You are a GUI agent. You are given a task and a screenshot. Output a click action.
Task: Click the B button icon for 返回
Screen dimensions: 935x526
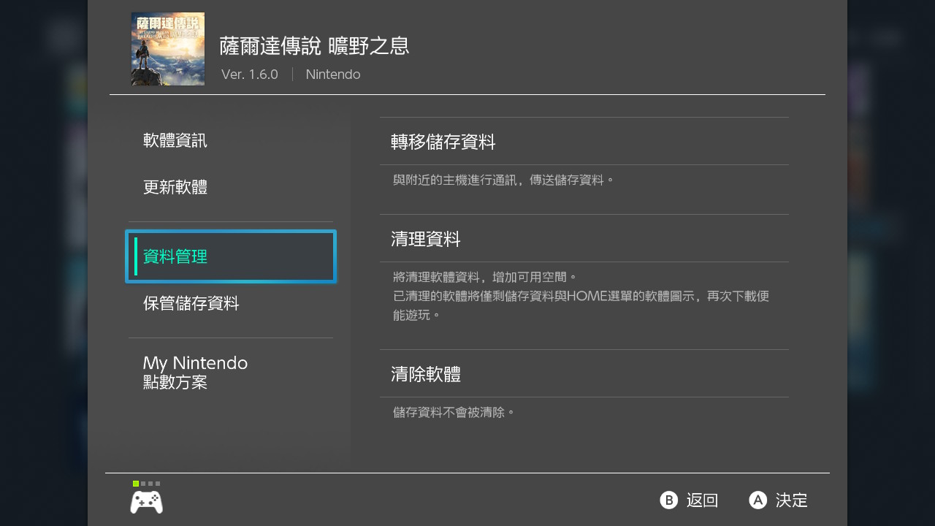[x=669, y=500]
